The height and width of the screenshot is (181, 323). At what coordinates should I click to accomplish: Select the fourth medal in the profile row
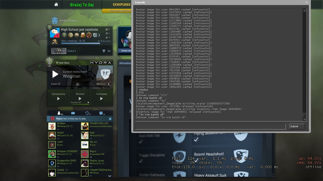click(x=83, y=35)
